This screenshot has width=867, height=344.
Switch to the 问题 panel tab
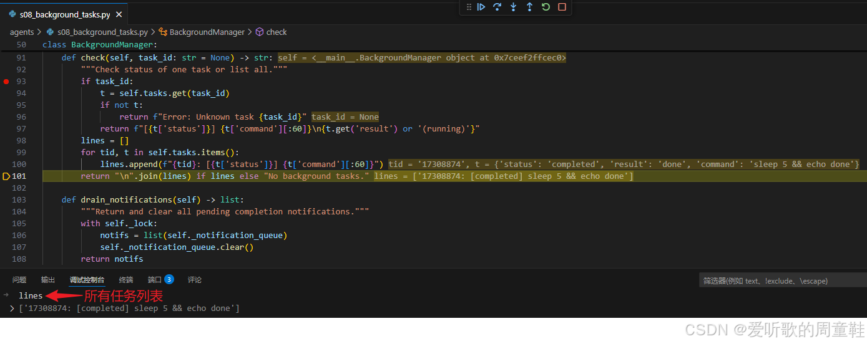pyautogui.click(x=19, y=280)
